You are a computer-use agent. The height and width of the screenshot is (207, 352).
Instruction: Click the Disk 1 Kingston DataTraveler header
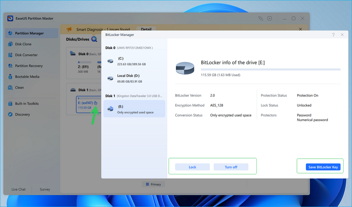(x=133, y=96)
